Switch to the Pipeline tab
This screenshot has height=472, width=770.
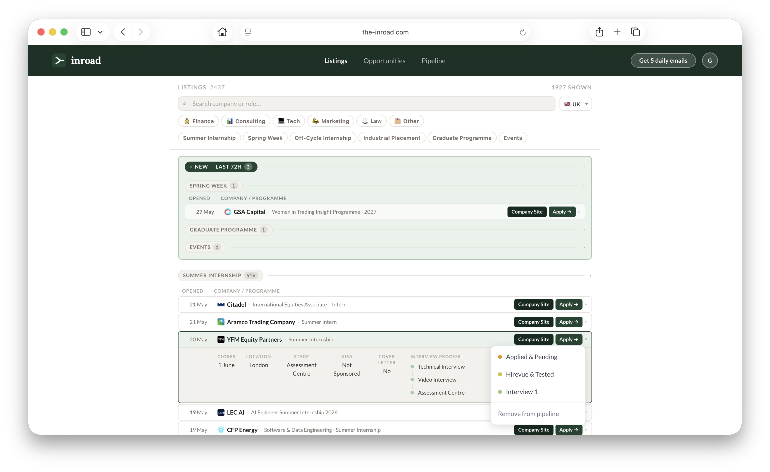coord(433,60)
